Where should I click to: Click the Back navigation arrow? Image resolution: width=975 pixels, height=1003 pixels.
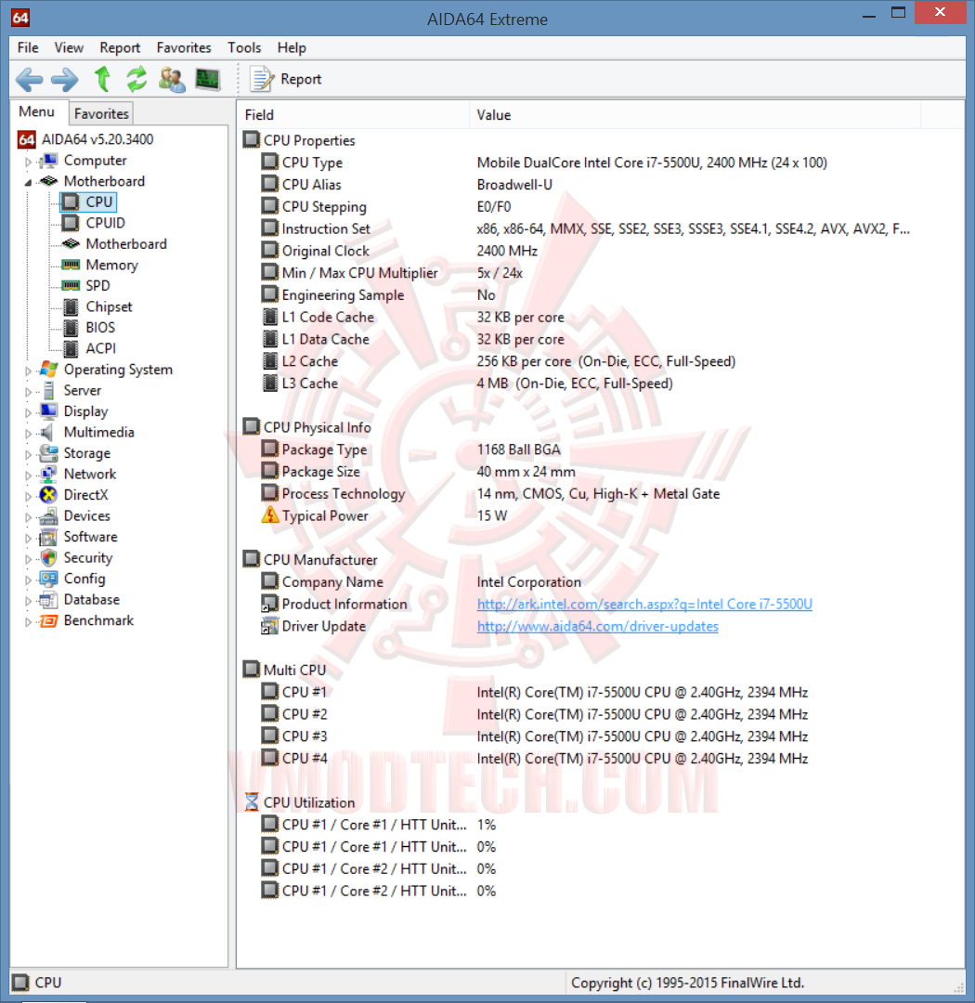[30, 79]
